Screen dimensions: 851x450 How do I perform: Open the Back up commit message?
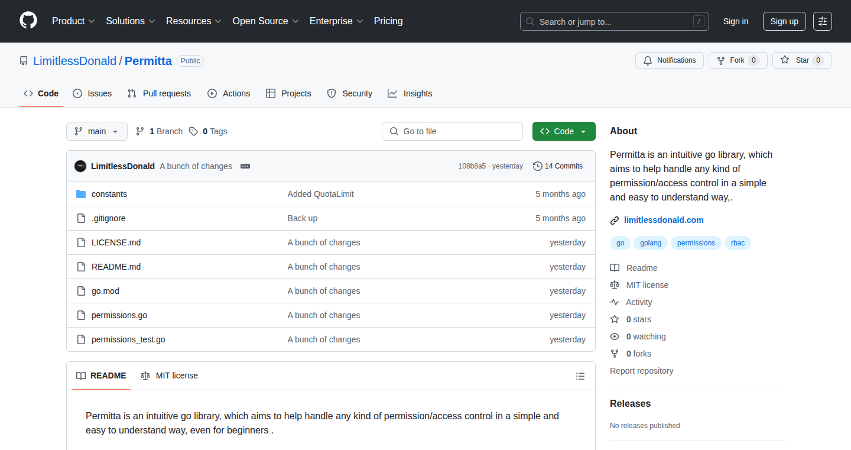pos(303,218)
